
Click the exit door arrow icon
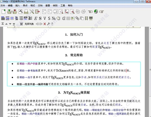(x=37, y=12)
